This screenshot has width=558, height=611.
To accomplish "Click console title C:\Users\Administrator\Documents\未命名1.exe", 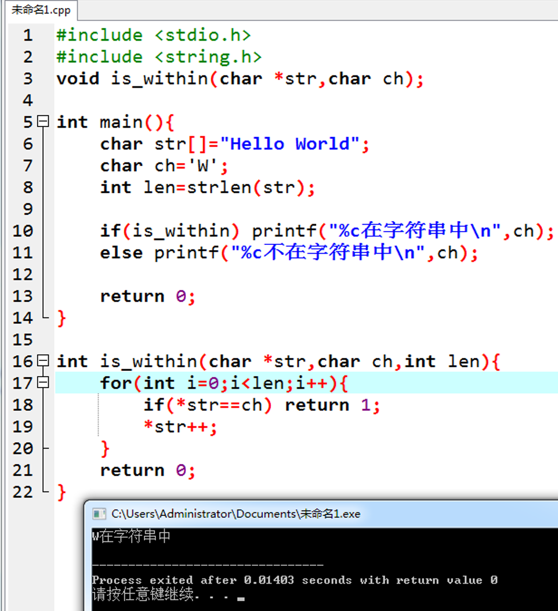I will (x=235, y=514).
